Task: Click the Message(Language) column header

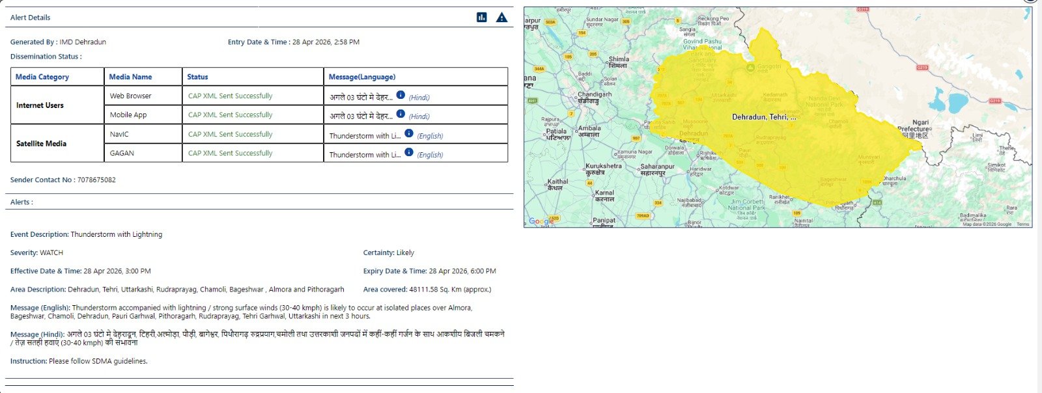Action: pos(362,77)
